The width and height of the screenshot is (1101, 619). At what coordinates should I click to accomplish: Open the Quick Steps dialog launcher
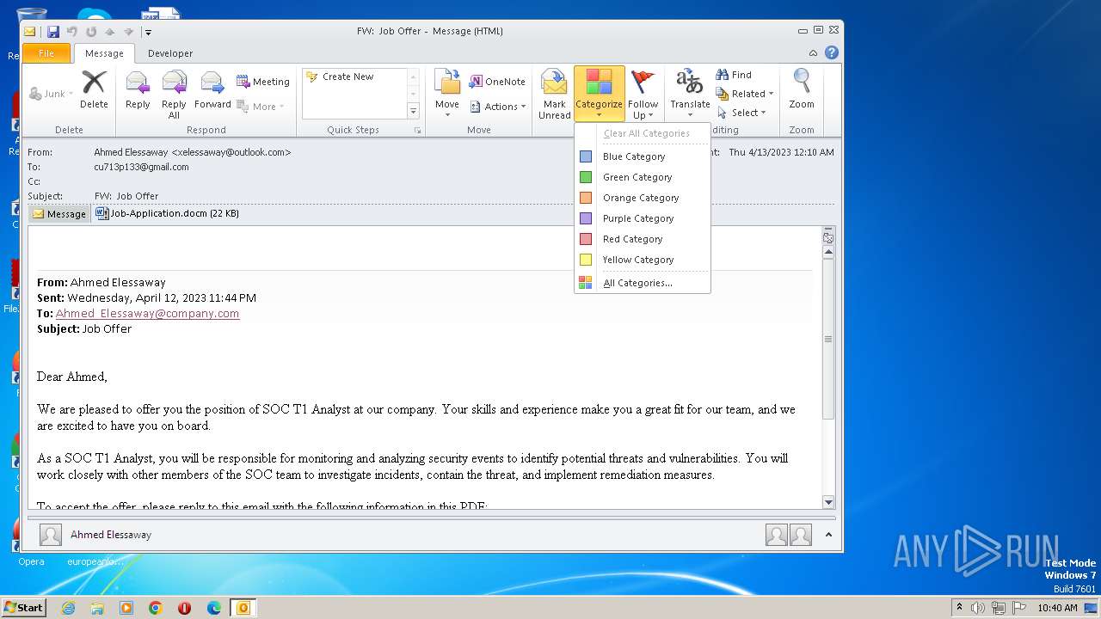coord(418,131)
